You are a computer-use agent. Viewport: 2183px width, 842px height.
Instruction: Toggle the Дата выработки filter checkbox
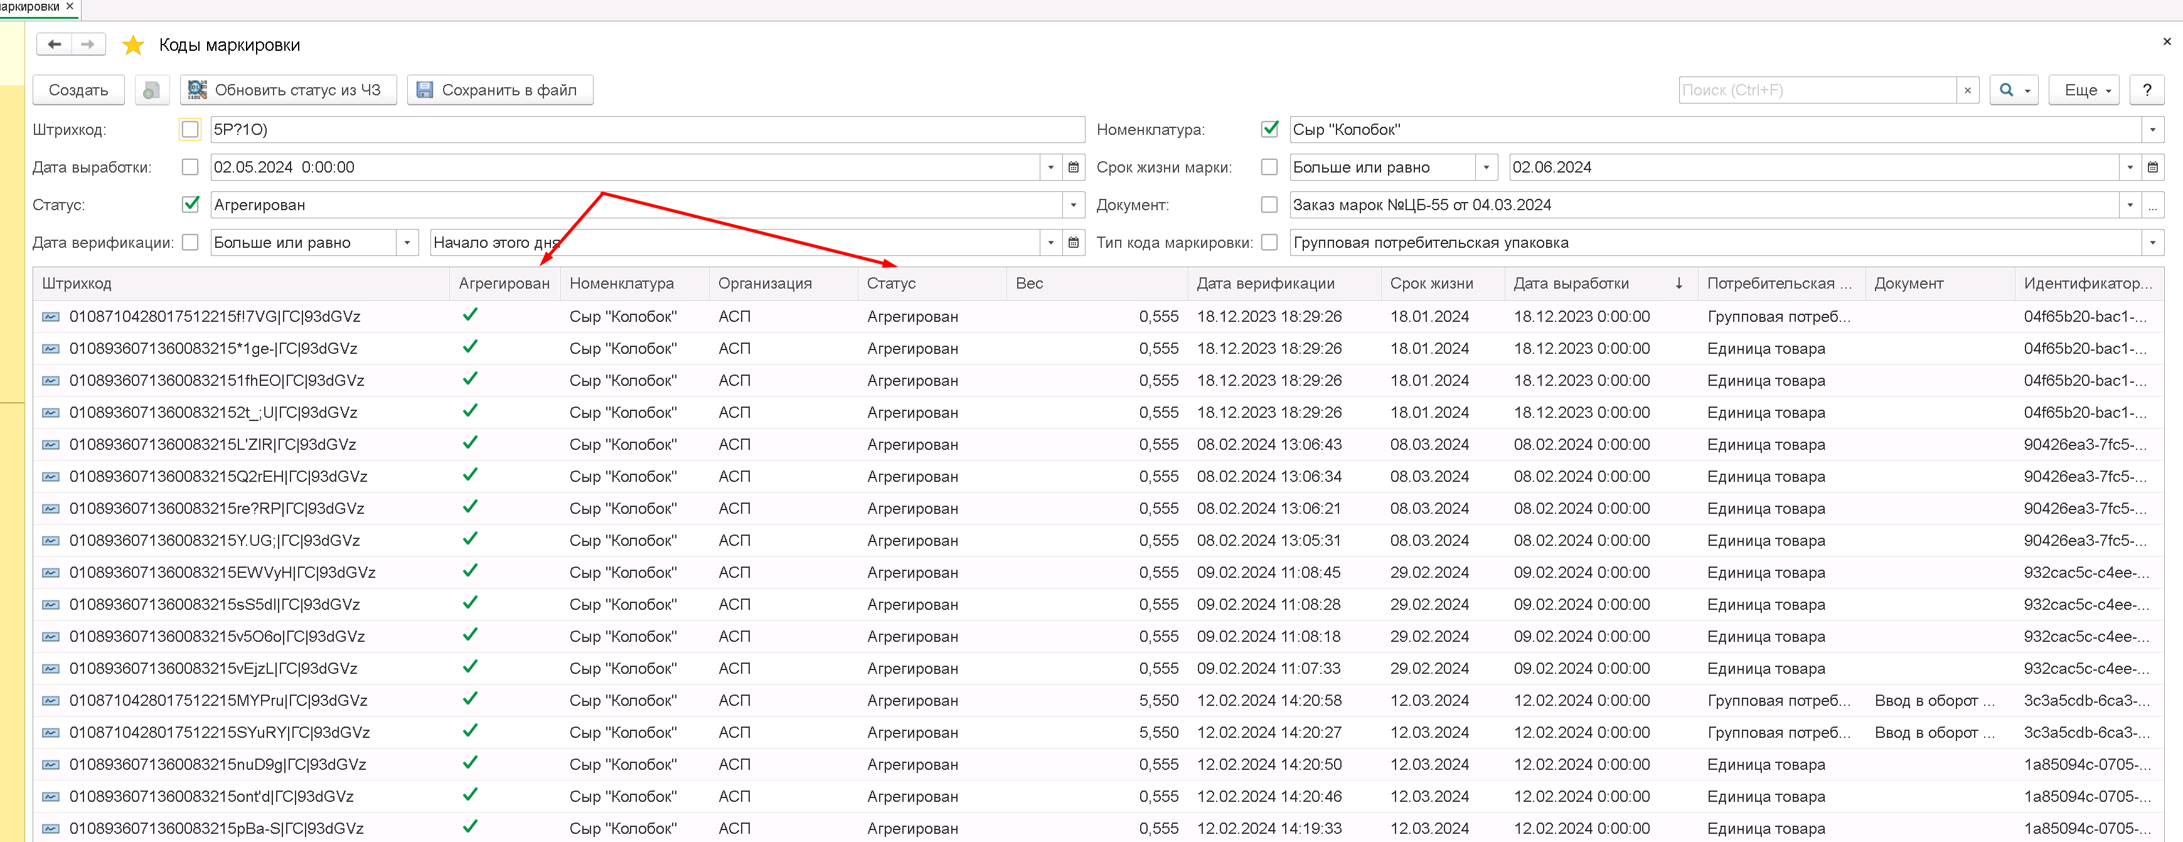coord(190,167)
